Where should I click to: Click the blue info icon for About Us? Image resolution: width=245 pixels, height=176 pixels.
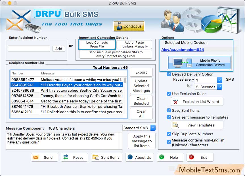click(x=130, y=157)
